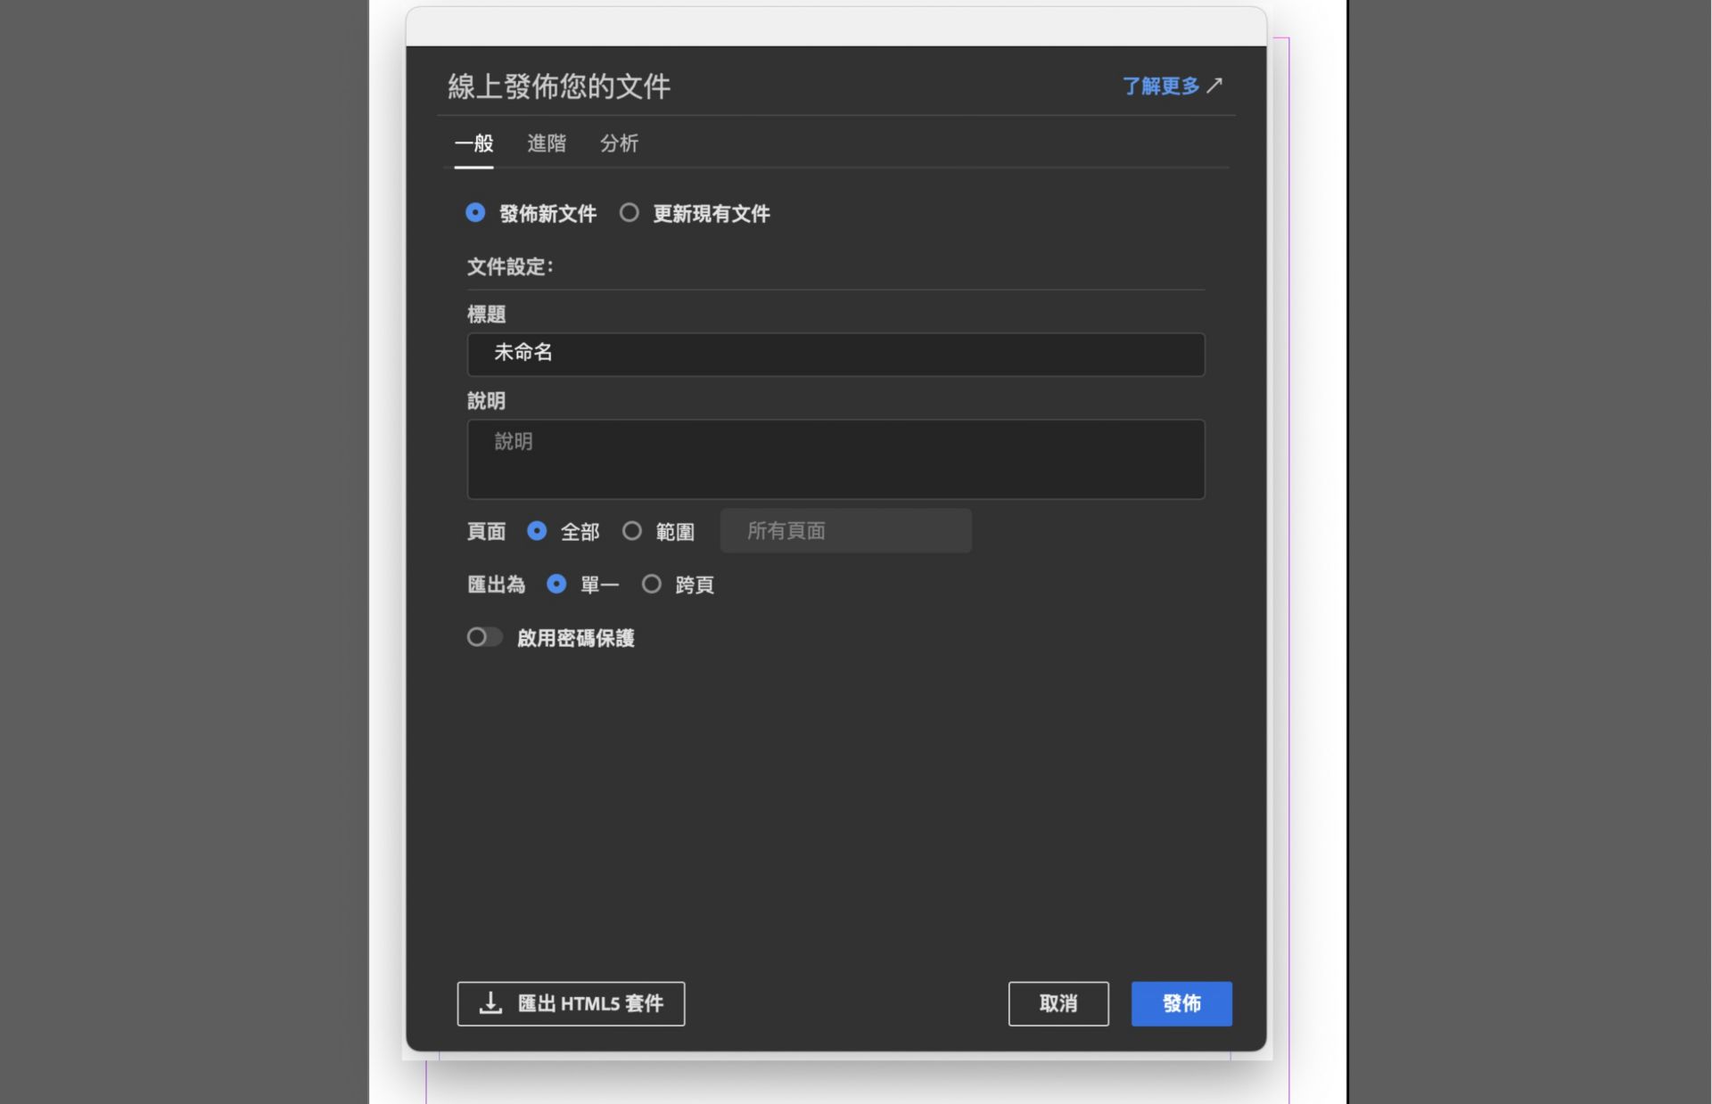
Task: Select 跨頁 export option
Action: point(652,585)
